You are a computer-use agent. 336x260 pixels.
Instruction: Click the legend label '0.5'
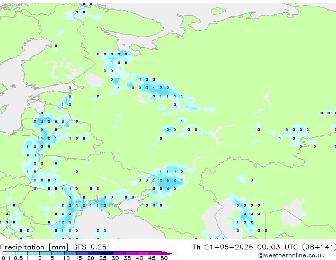[18, 258]
